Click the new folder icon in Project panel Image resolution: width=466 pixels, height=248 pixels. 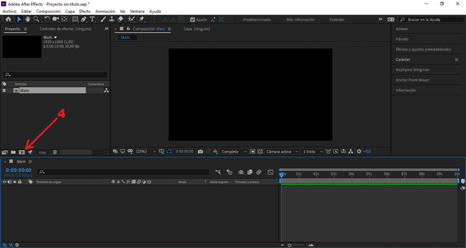click(13, 152)
